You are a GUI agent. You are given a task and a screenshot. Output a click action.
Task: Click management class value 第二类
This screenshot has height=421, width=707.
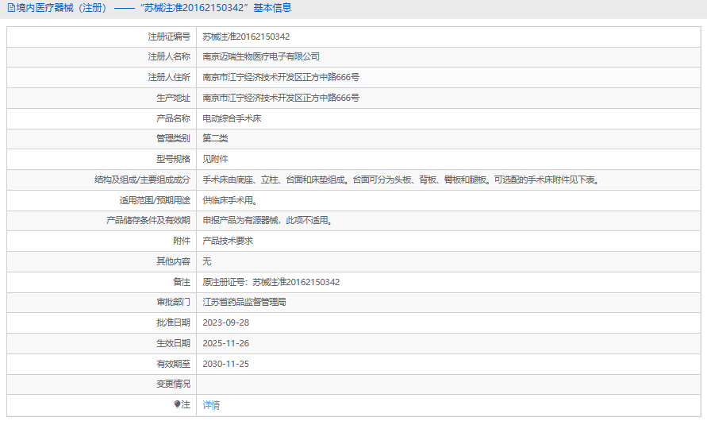(x=215, y=138)
